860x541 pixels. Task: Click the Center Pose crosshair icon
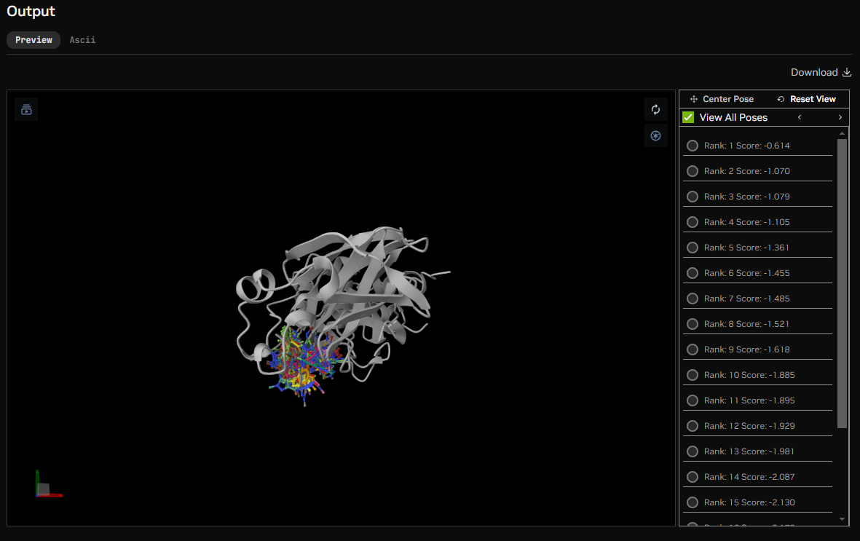click(x=694, y=99)
